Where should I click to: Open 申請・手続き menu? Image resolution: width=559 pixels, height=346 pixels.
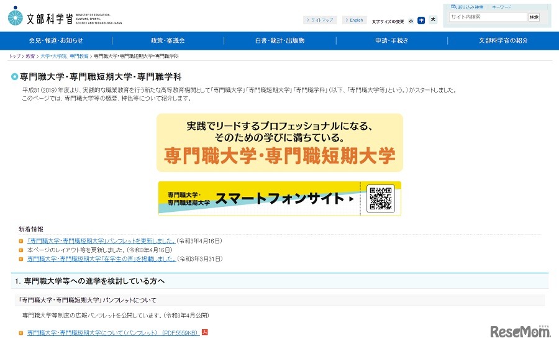click(x=391, y=40)
